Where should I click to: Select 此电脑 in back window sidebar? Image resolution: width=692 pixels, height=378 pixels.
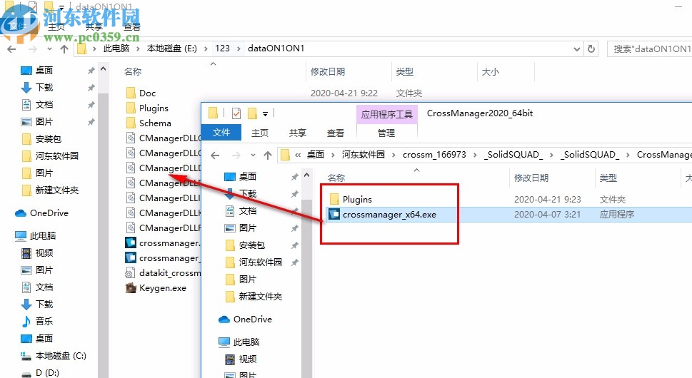(36, 235)
